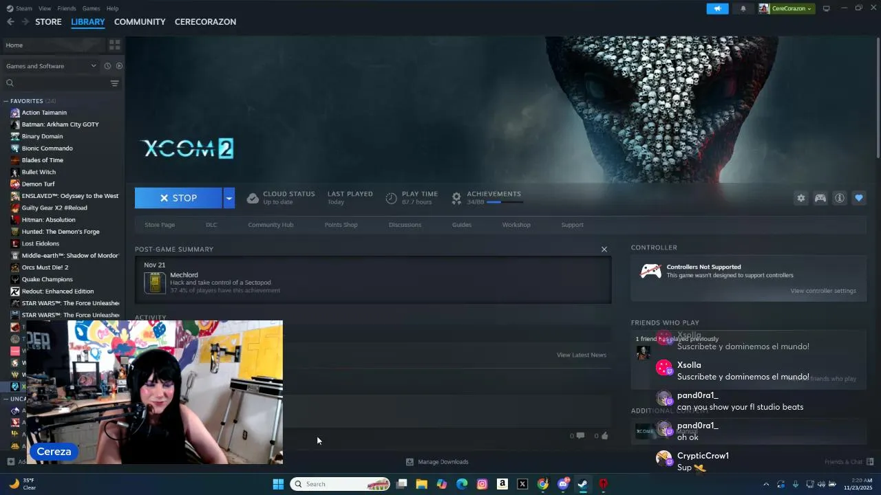881x495 pixels.
Task: Open Manage Downloads
Action: 437,462
